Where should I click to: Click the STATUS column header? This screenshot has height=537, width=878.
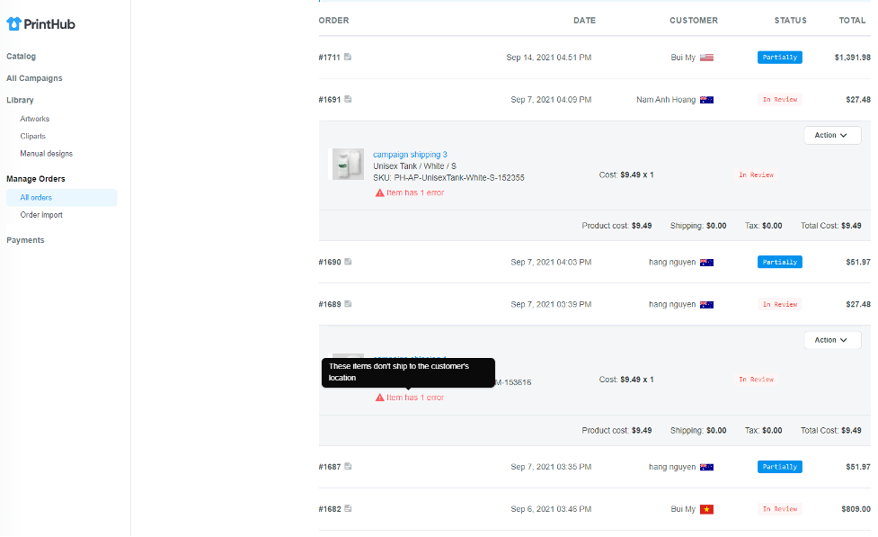coord(790,20)
